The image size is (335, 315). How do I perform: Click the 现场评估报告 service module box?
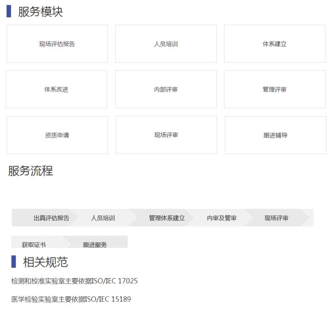(x=57, y=44)
